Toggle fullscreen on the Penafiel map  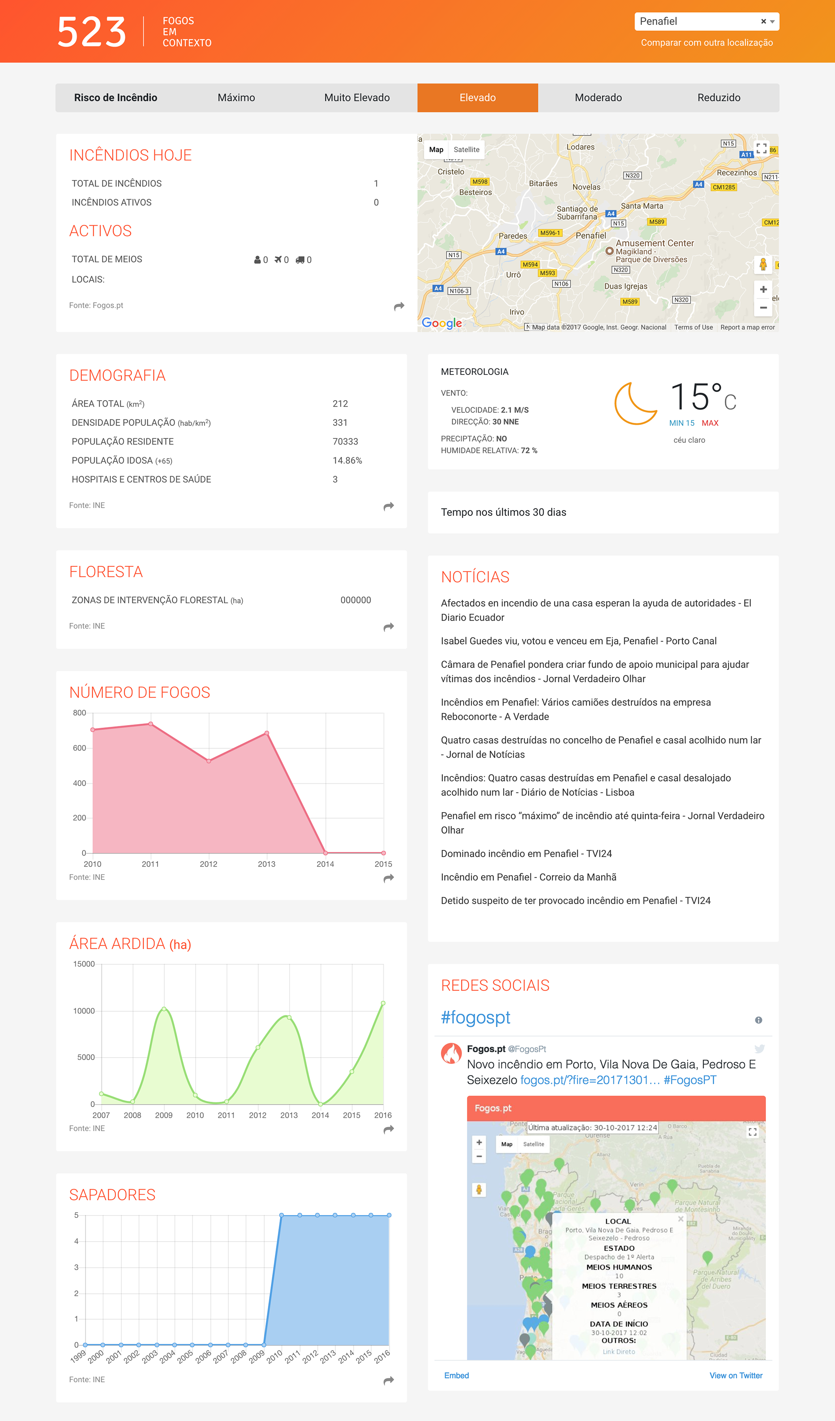point(761,148)
